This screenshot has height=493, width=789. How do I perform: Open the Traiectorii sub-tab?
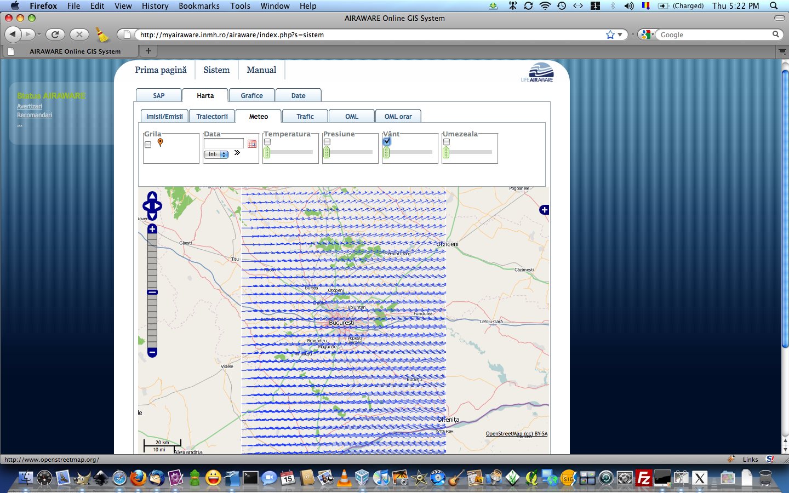click(212, 116)
